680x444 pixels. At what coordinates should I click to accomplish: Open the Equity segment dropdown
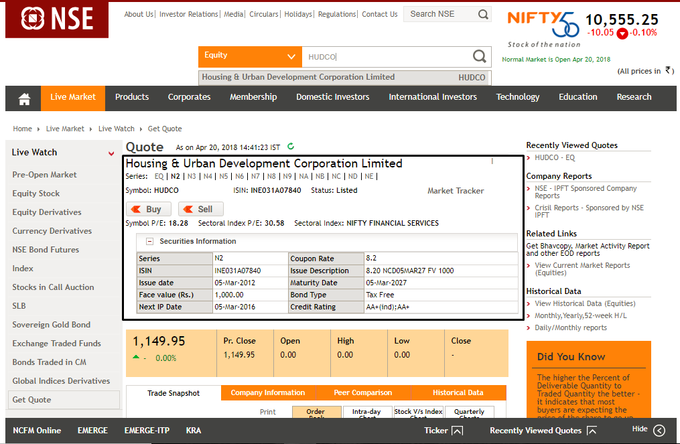[x=251, y=56]
